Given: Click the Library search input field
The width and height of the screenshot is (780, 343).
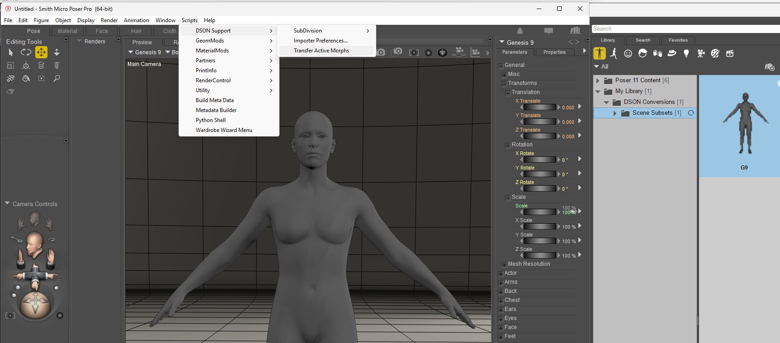Looking at the screenshot, I should click(x=685, y=29).
